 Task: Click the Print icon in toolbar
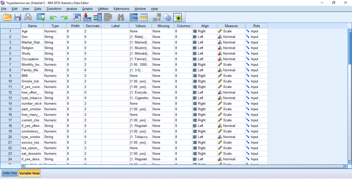tap(28, 17)
